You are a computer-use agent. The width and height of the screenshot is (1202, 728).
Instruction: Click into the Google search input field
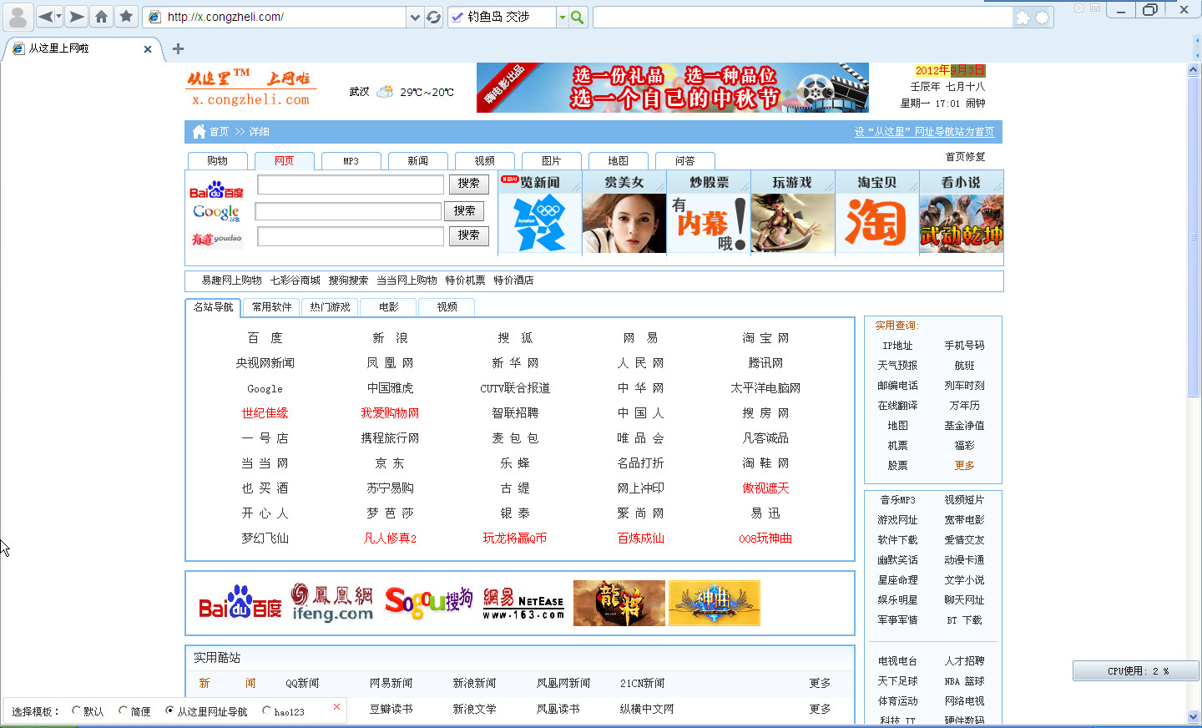pos(348,211)
